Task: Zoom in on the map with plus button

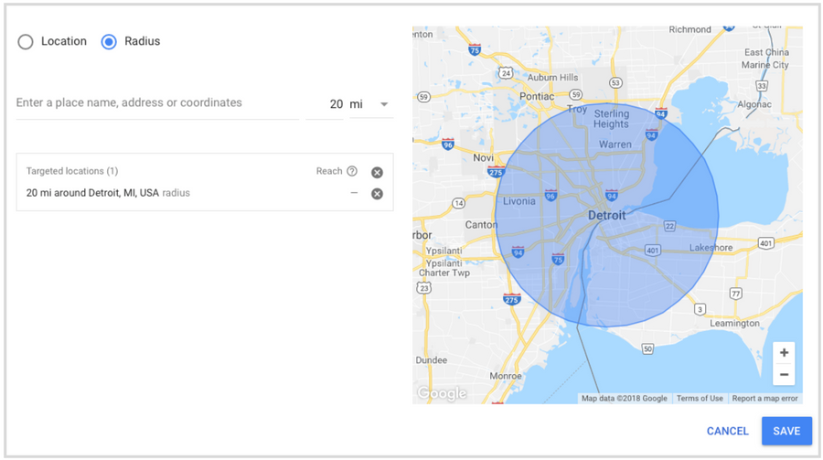Action: [x=783, y=353]
